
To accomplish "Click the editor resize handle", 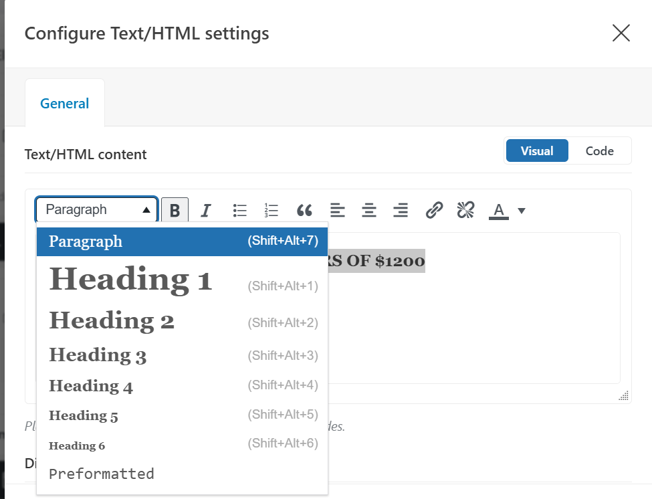I will pyautogui.click(x=624, y=395).
